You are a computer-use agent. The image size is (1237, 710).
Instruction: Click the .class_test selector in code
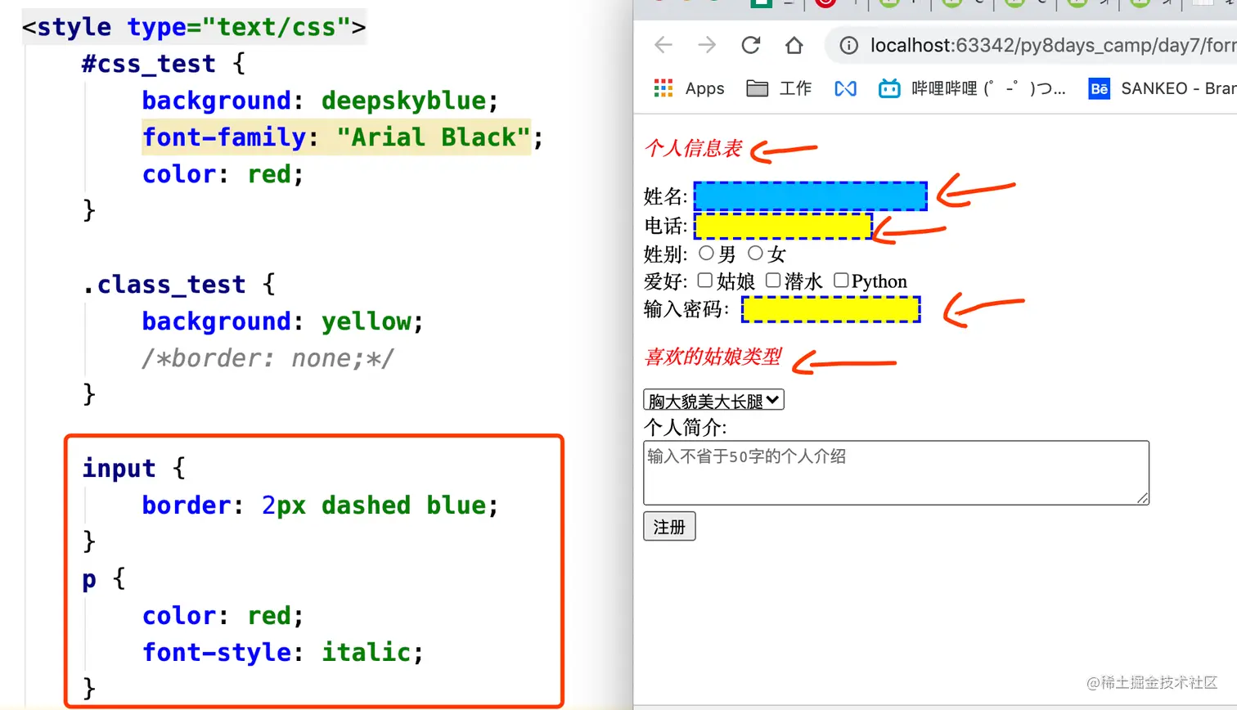click(164, 285)
